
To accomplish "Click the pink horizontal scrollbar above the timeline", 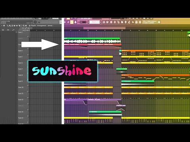I will tap(104, 28).
